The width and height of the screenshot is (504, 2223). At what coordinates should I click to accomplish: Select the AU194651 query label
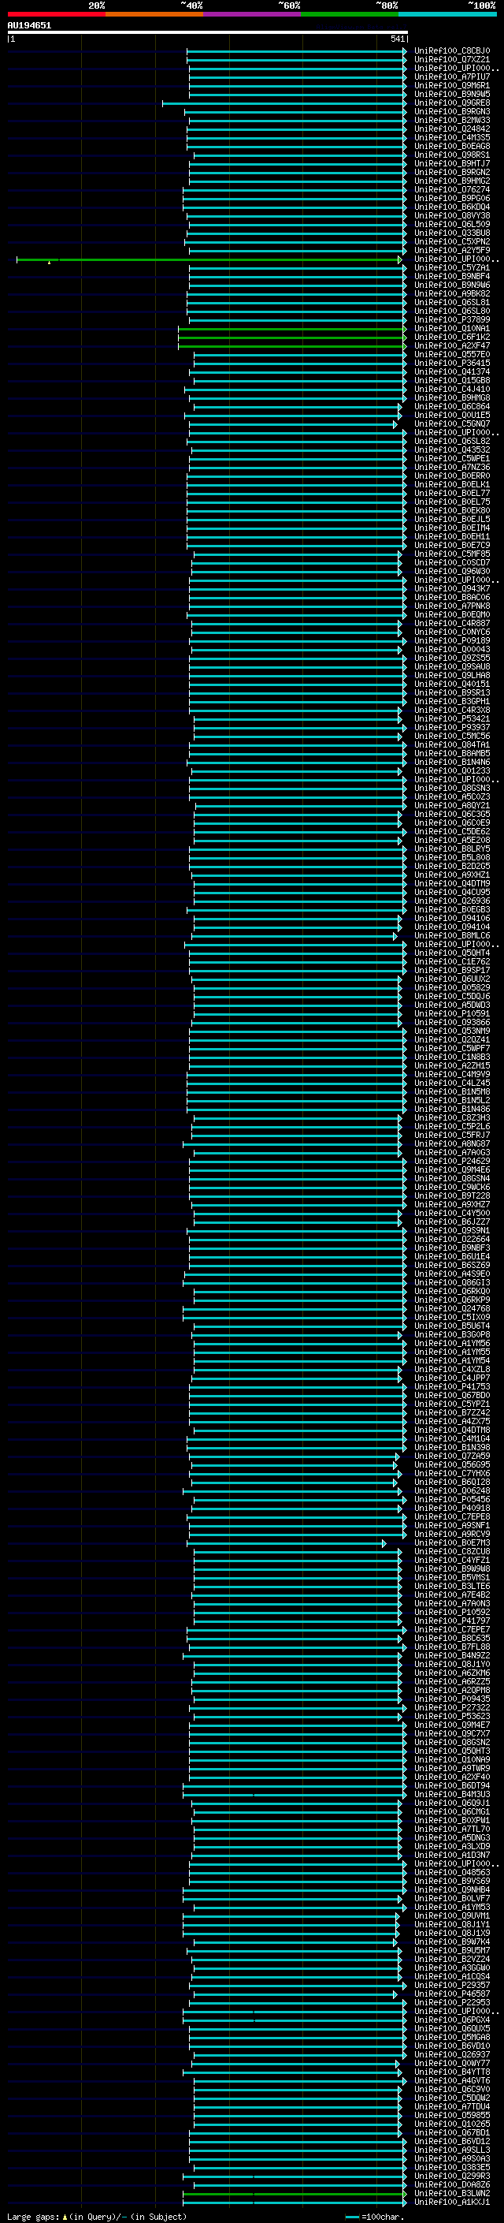[x=29, y=25]
